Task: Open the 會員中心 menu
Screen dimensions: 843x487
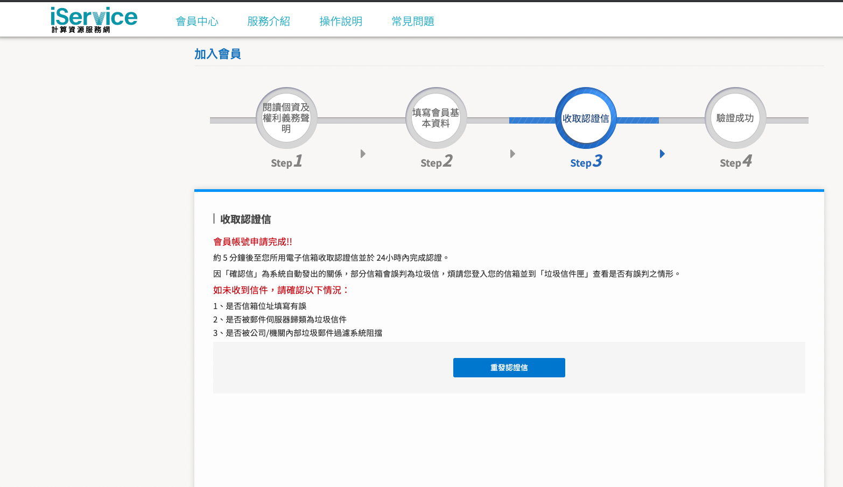Action: point(197,22)
